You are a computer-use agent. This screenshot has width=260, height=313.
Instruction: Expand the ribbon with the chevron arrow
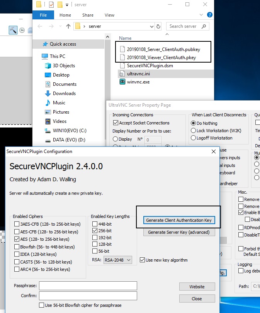click(x=201, y=15)
